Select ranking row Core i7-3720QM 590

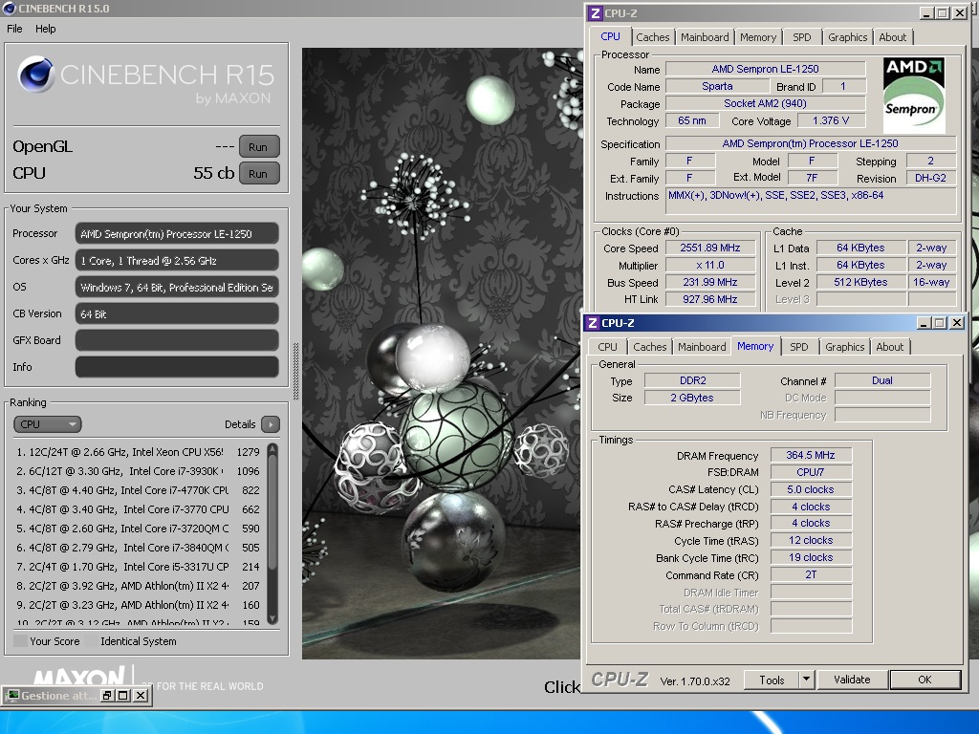[139, 529]
